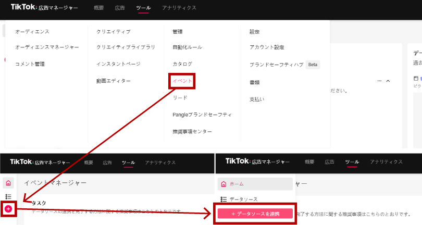Click the home icon in the イベントマネージャー sidebar

(x=8, y=183)
